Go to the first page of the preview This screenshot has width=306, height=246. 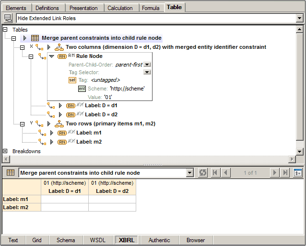[216, 173]
